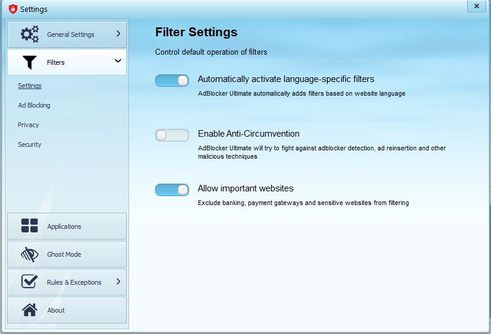Expand Rules & Exceptions chevron arrow
This screenshot has width=491, height=334.
coord(118,282)
